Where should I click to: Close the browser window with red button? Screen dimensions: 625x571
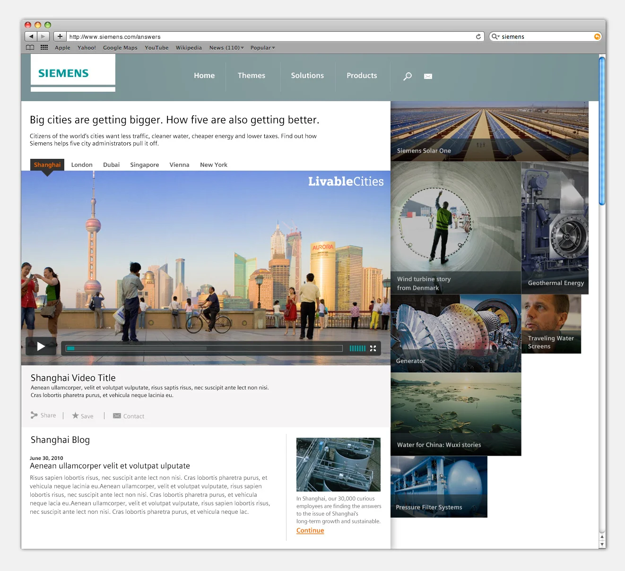click(x=28, y=25)
